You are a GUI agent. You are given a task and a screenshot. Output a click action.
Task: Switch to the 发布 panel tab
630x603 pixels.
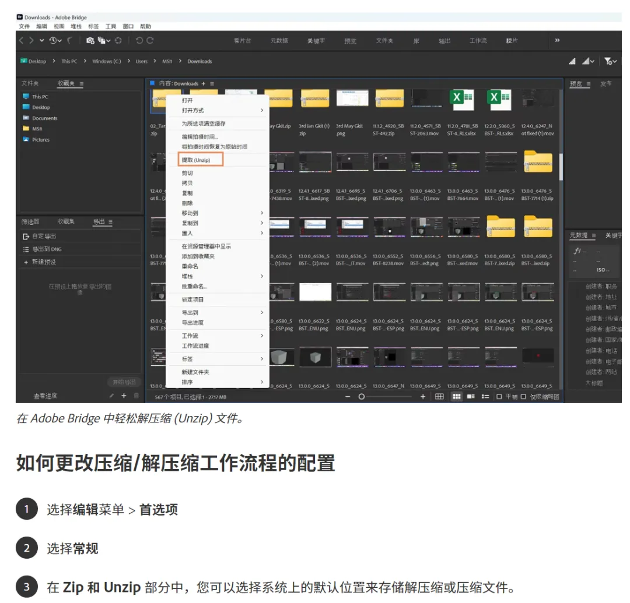point(606,84)
